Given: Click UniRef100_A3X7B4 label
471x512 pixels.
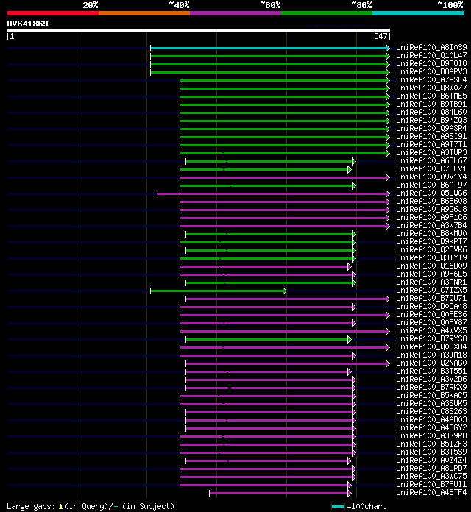Looking at the screenshot, I should pyautogui.click(x=431, y=226).
